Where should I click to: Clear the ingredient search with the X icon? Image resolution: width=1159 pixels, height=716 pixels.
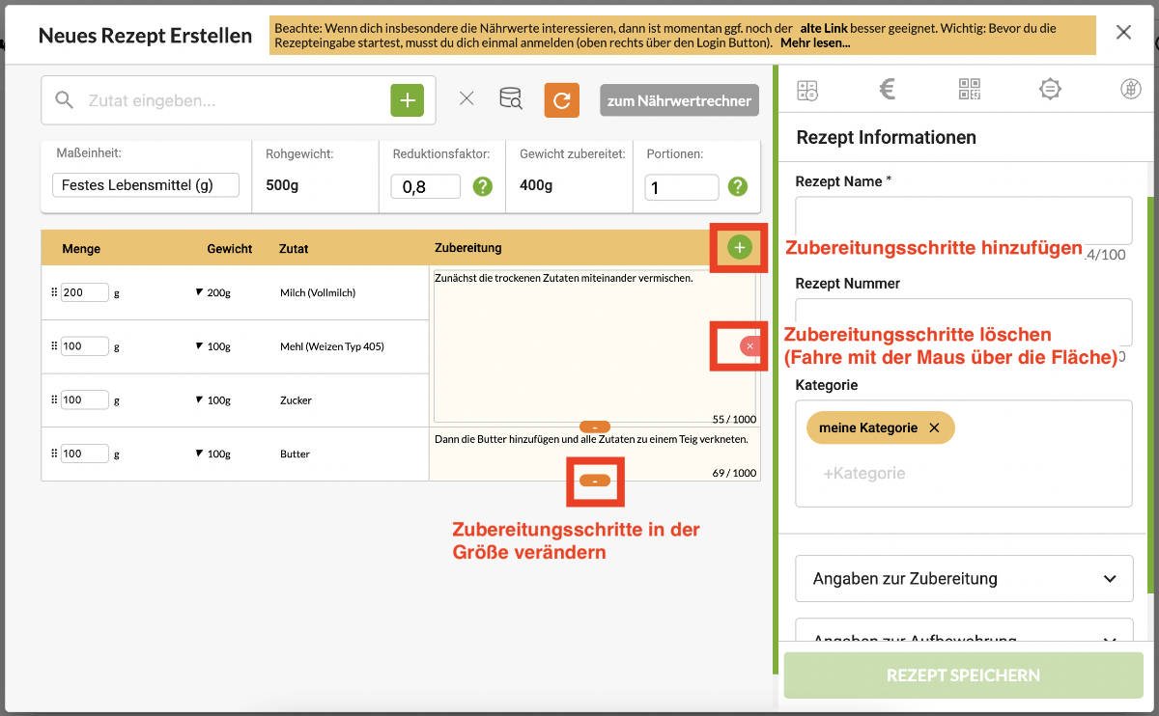coord(466,99)
